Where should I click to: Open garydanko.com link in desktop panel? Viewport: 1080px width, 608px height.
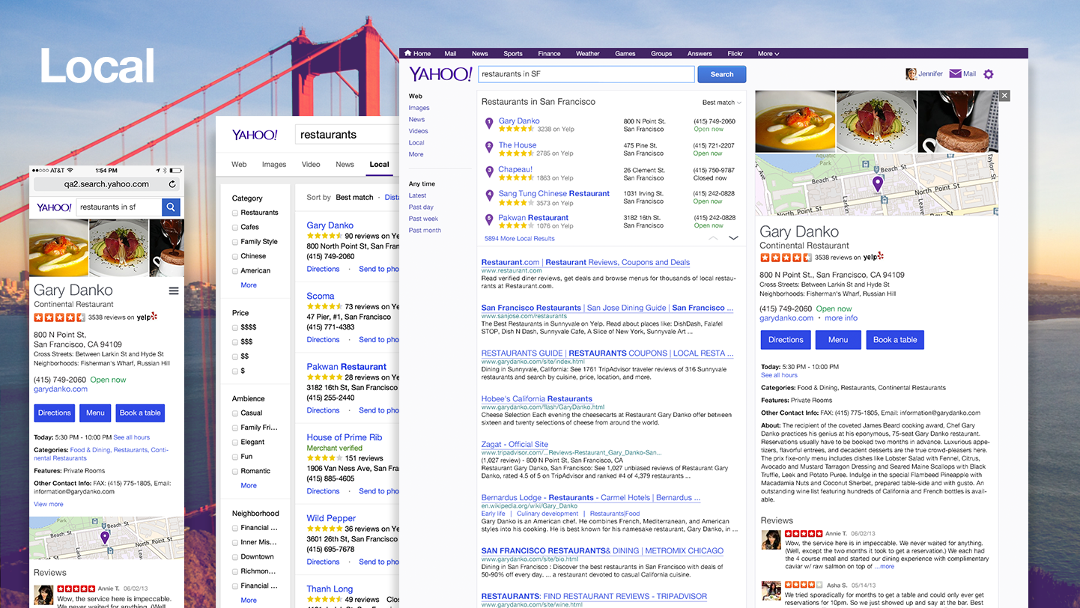click(x=786, y=318)
